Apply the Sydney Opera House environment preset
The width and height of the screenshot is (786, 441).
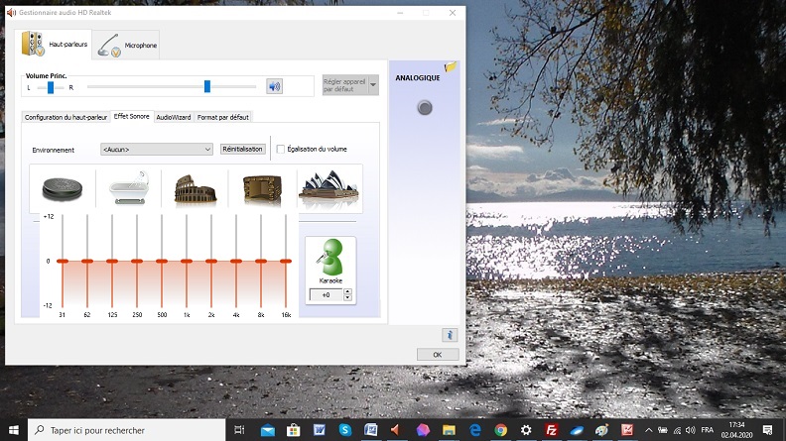pos(329,188)
